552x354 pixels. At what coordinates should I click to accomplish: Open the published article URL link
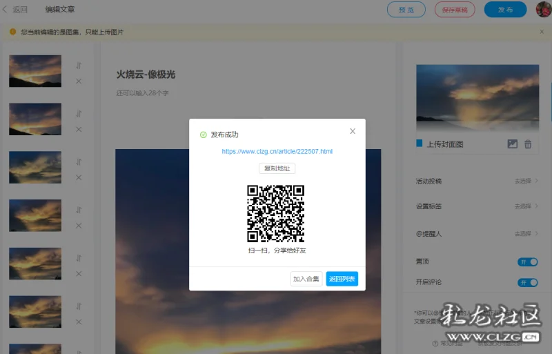[277, 151]
